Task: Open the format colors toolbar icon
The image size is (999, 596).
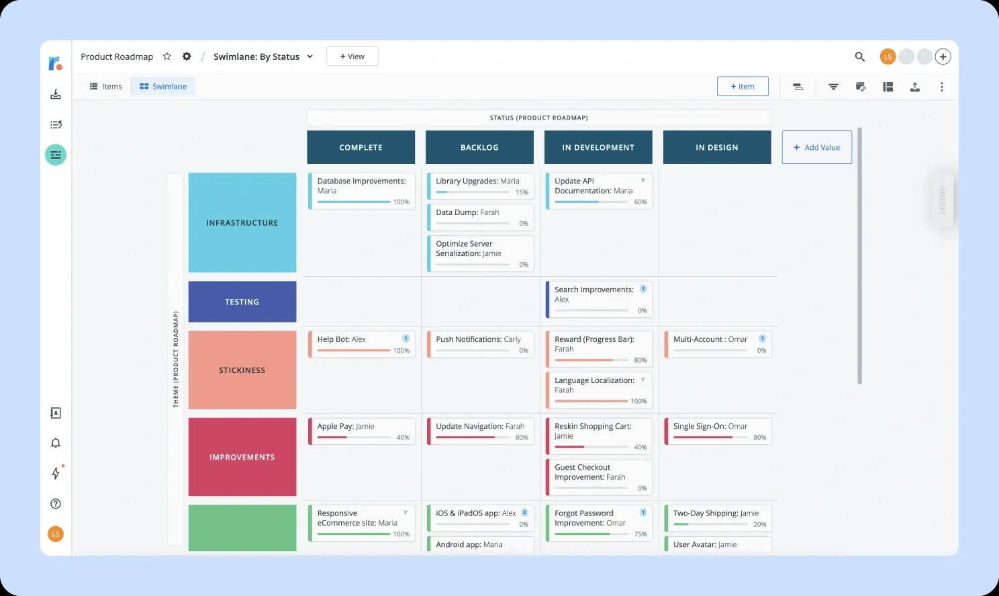Action: [x=861, y=87]
